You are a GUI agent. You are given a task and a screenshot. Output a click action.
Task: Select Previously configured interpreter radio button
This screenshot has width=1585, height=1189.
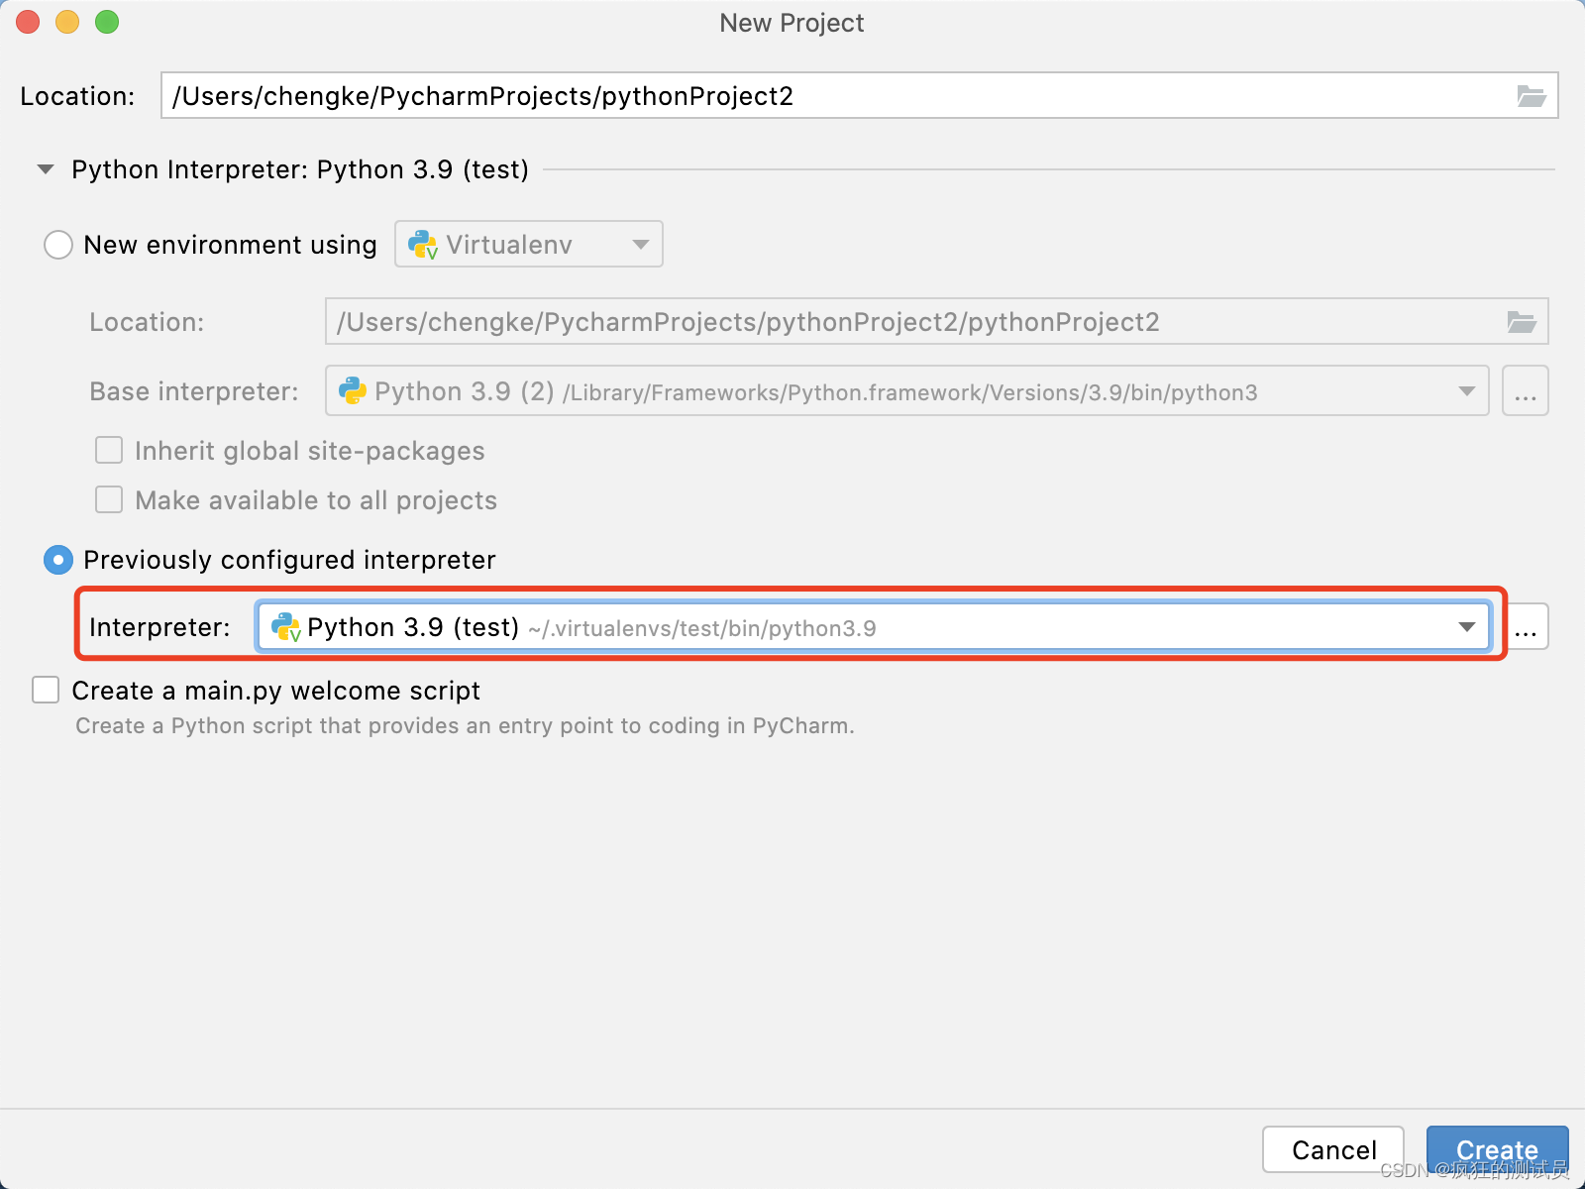coord(58,560)
